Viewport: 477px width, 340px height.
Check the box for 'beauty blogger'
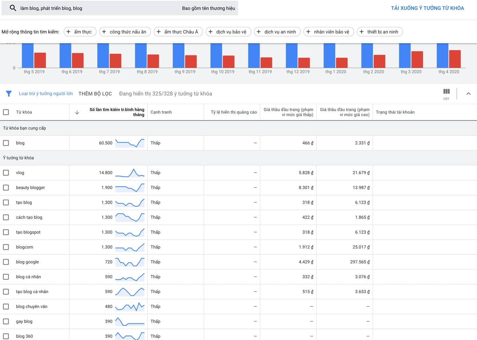pyautogui.click(x=6, y=188)
